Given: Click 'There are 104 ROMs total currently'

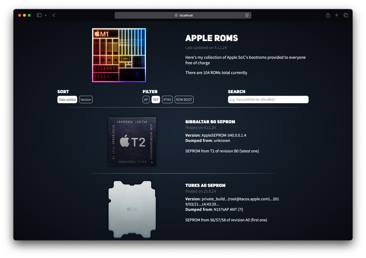Looking at the screenshot, I should point(216,72).
